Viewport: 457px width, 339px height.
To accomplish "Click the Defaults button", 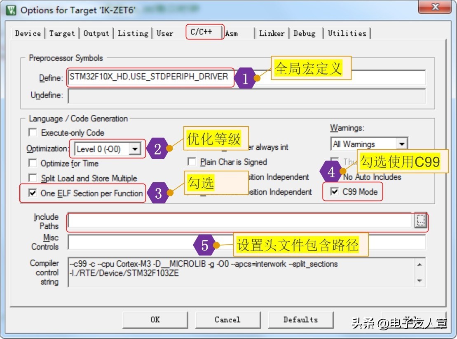I will pos(300,320).
